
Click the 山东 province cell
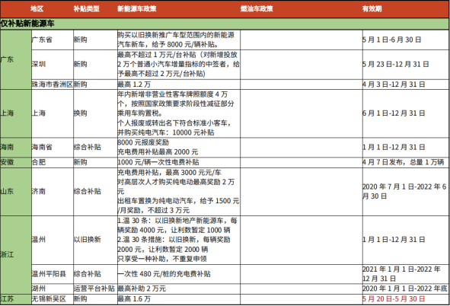tap(15, 191)
